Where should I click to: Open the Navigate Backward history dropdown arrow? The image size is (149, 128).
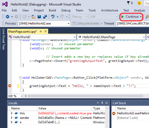click(x=12, y=17)
